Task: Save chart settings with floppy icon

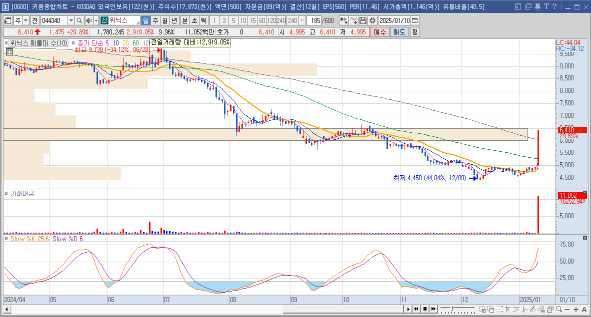Action: [x=363, y=20]
